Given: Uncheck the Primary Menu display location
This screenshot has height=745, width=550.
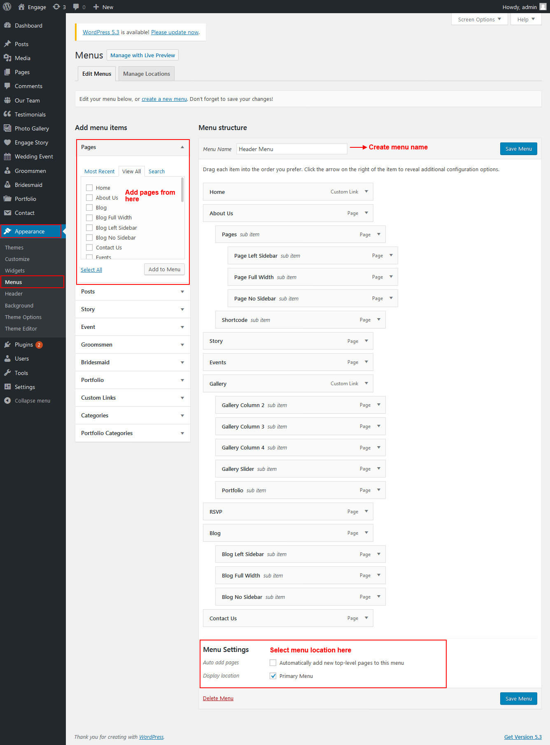Looking at the screenshot, I should (273, 676).
